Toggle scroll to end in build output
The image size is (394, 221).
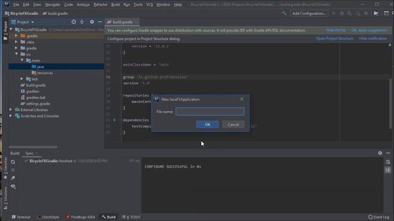[x=388, y=170]
